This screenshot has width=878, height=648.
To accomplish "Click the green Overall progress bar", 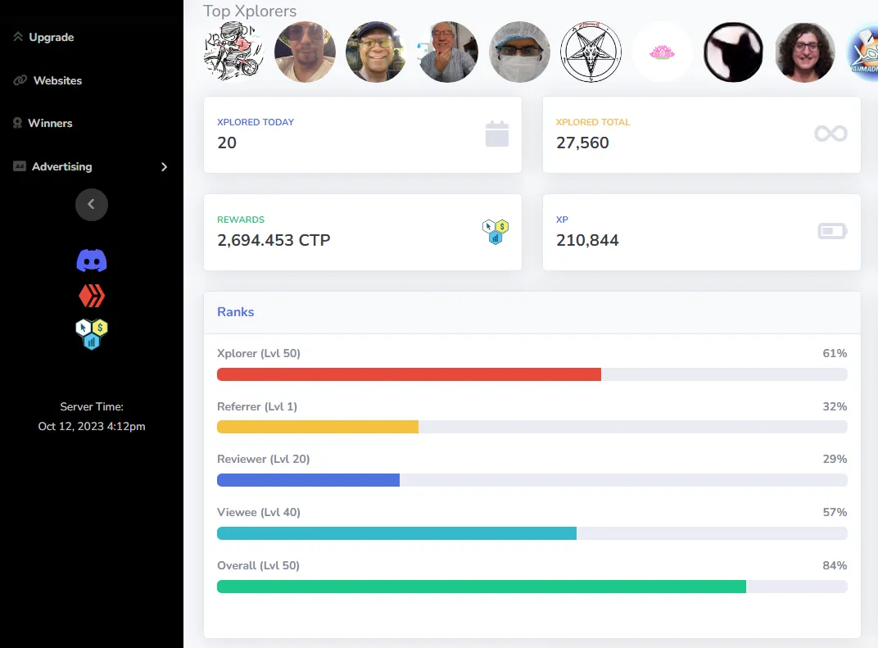I will pyautogui.click(x=481, y=587).
